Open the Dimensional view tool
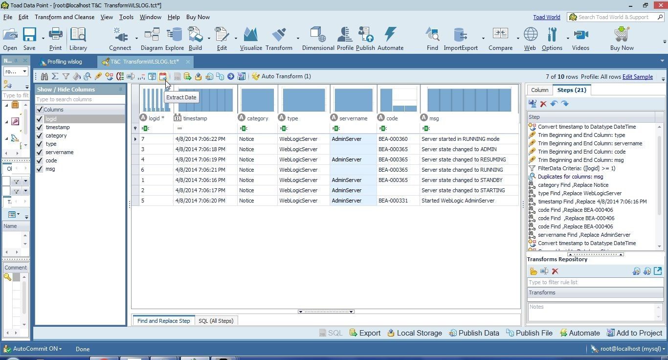Viewport: 668px width, 360px height. tap(318, 39)
